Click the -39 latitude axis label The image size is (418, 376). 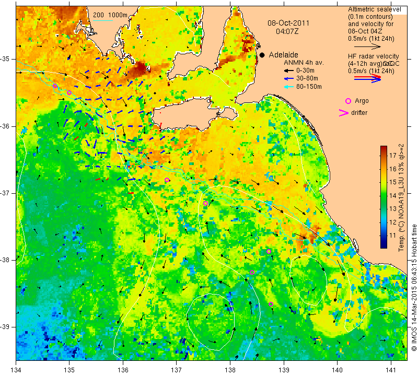pos(5,326)
